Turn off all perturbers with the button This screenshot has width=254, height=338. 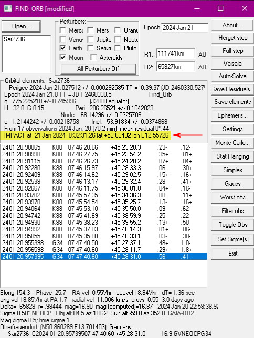tap(98, 69)
